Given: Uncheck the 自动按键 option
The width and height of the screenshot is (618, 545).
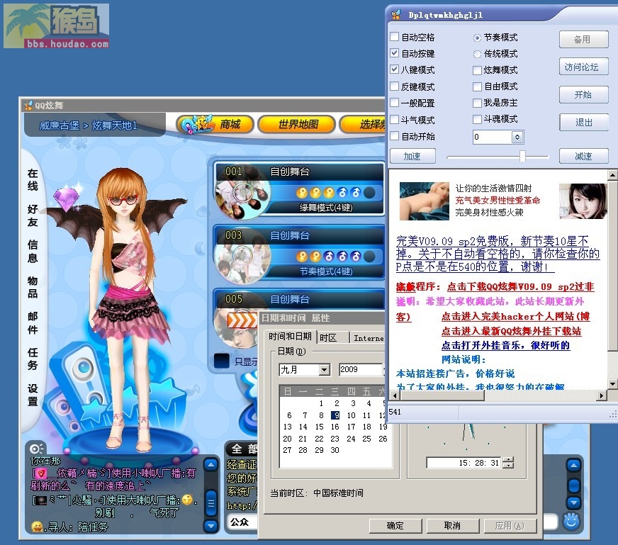Looking at the screenshot, I should click(394, 53).
